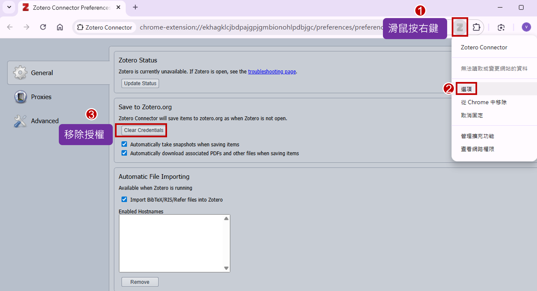Toggle automatically download associated PDFs checkbox

(124, 153)
